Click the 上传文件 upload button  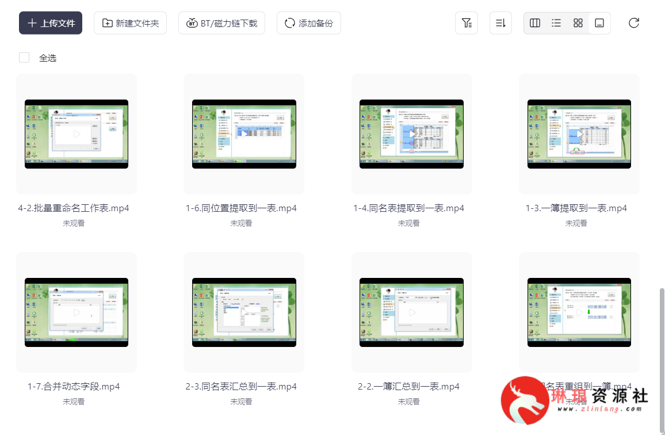point(51,23)
